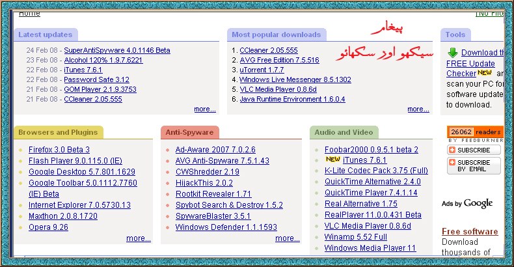The image size is (514, 267).
Task: Open the Browsers and Plugins category header
Action: click(x=59, y=132)
